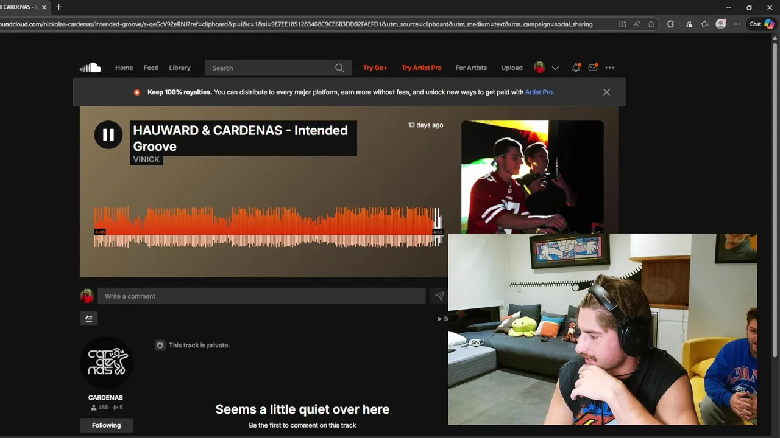Open the notifications bell

coord(576,68)
